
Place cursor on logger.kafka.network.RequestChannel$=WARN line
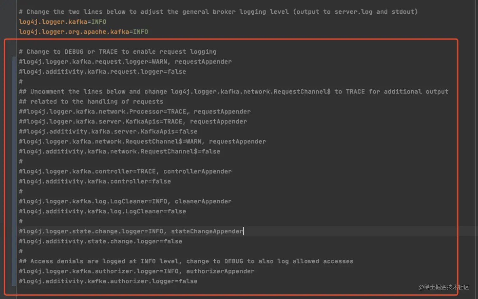point(142,142)
